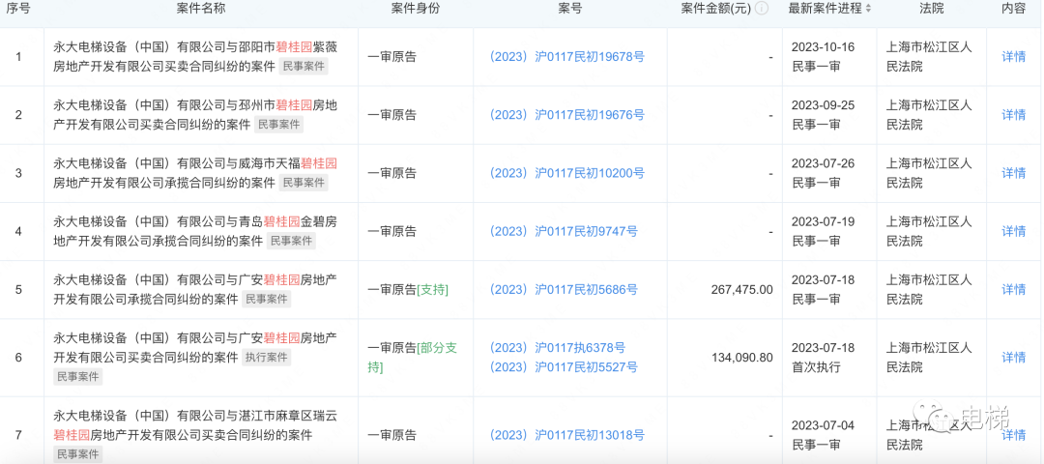Click the 序号 column header

pos(18,10)
